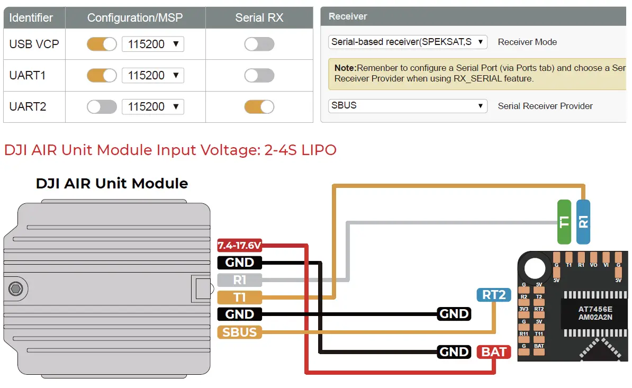Click the Configuration/MSP column header
The height and width of the screenshot is (388, 632).
[135, 17]
